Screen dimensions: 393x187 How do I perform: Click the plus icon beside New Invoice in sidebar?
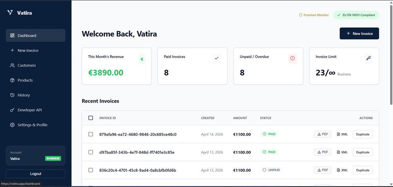pos(12,50)
